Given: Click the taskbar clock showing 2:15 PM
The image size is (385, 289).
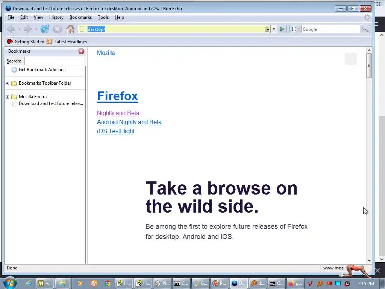Looking at the screenshot, I should pos(366,284).
